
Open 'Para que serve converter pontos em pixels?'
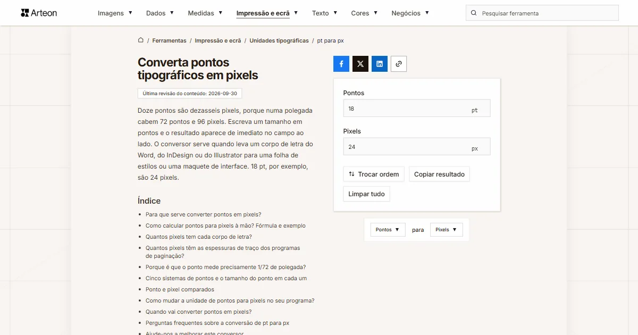click(x=203, y=214)
